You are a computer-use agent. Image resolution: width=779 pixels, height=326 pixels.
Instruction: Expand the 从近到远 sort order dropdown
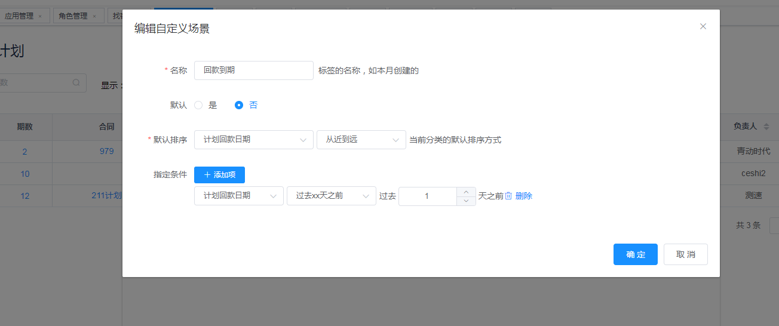pyautogui.click(x=361, y=140)
